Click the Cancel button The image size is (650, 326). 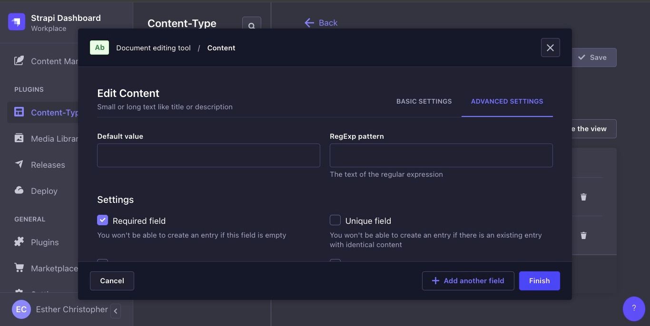[x=112, y=281]
